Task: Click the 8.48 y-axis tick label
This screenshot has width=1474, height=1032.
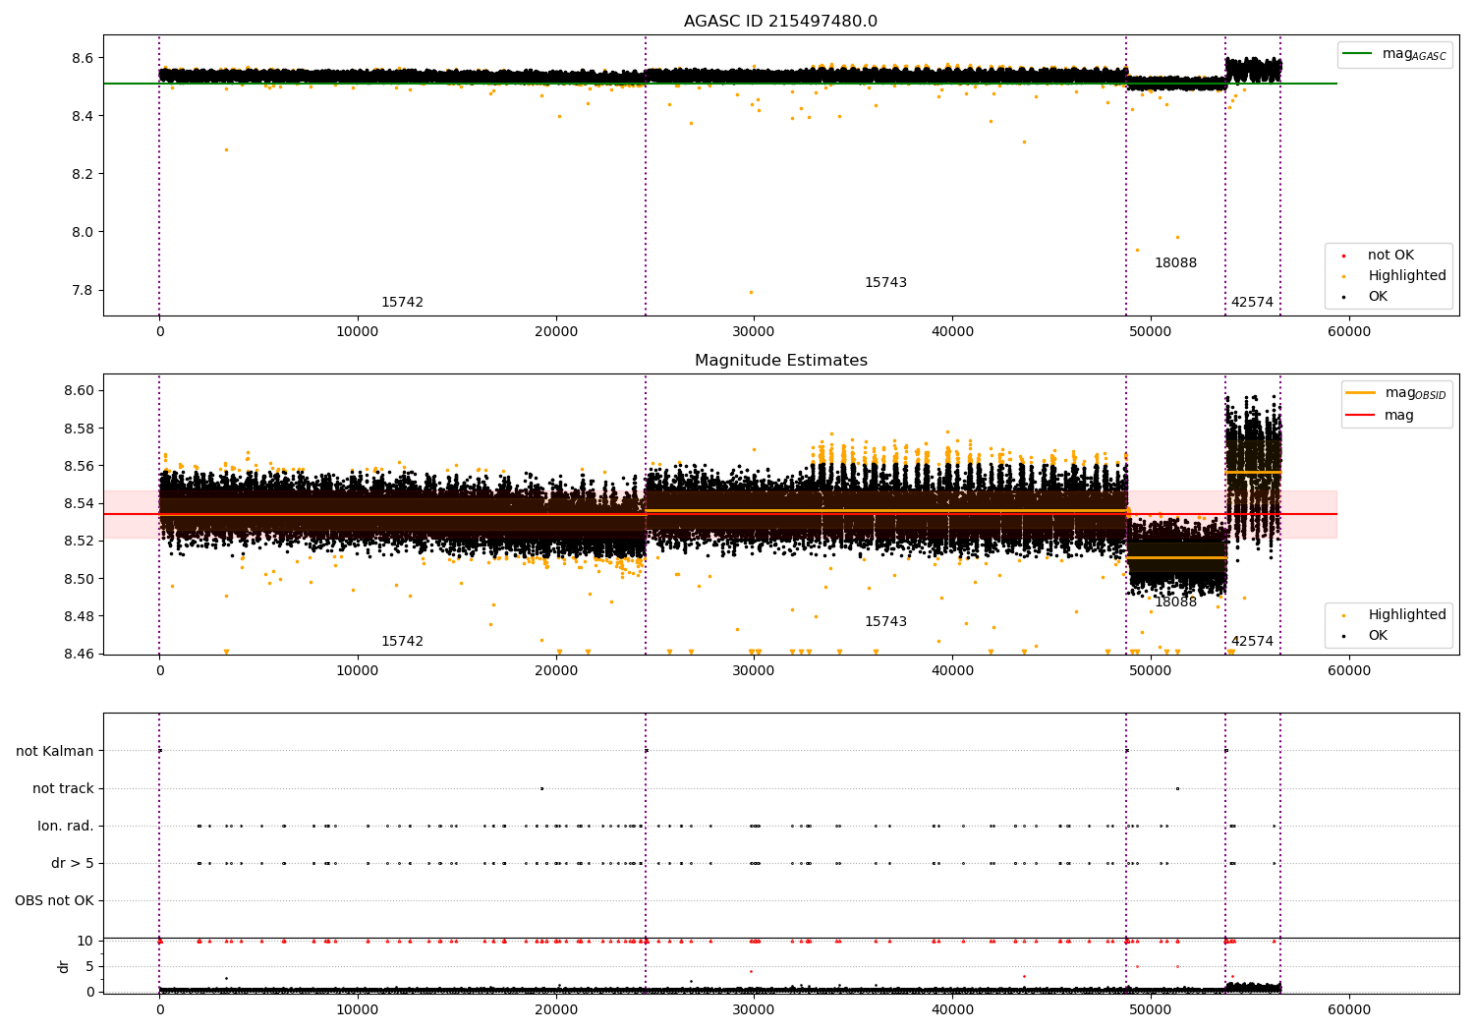Action: tap(79, 617)
